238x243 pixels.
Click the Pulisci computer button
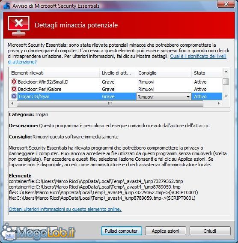(x=121, y=231)
